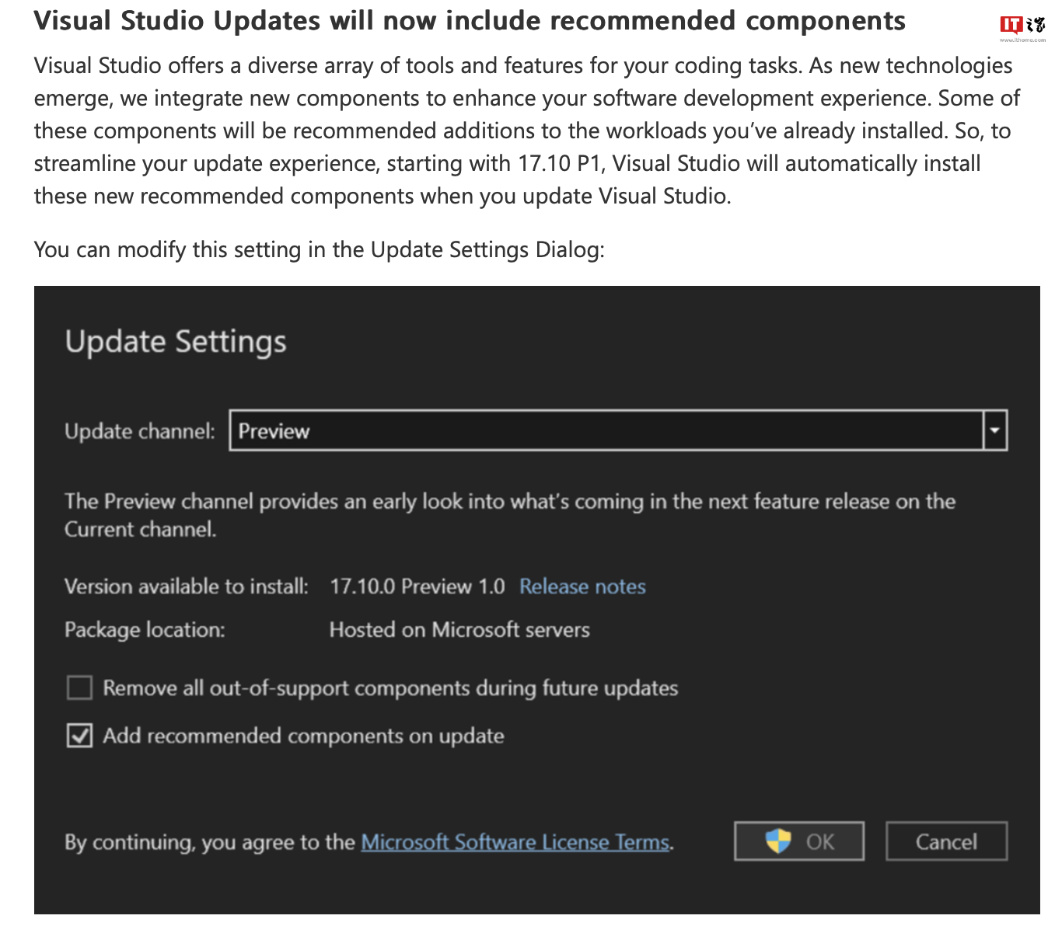Viewport: 1062px width, 926px height.
Task: Click the IT Home logo watermark
Action: [1022, 26]
